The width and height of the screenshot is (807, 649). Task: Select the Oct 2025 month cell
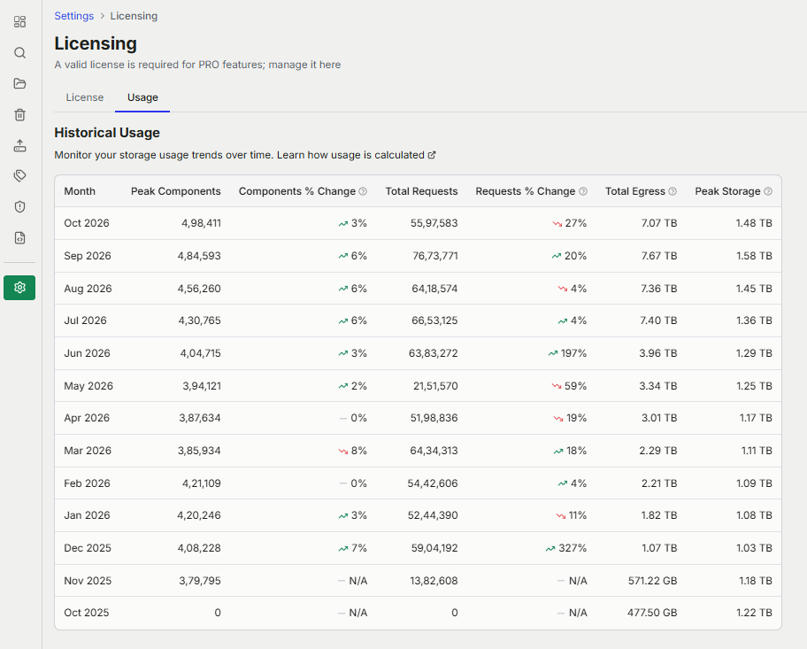[87, 613]
